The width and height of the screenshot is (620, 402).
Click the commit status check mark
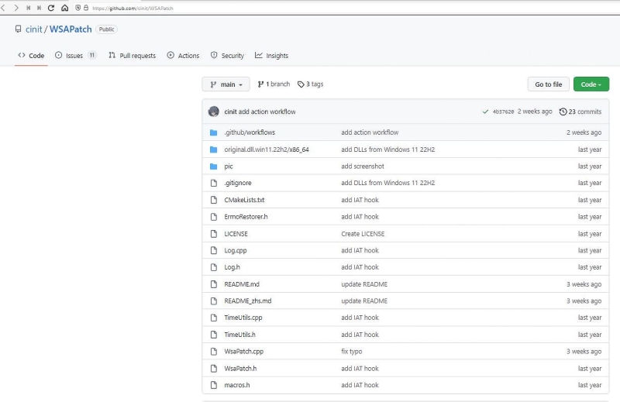click(485, 112)
